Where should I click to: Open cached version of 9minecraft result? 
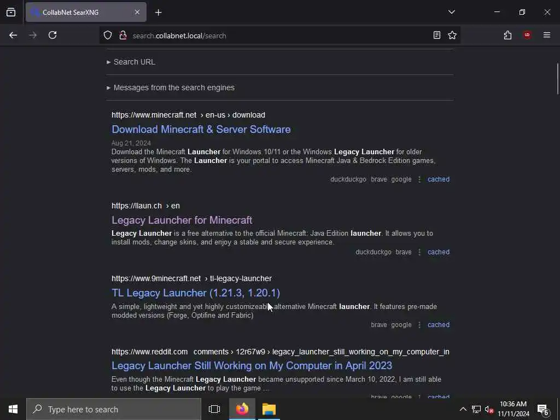pyautogui.click(x=439, y=325)
